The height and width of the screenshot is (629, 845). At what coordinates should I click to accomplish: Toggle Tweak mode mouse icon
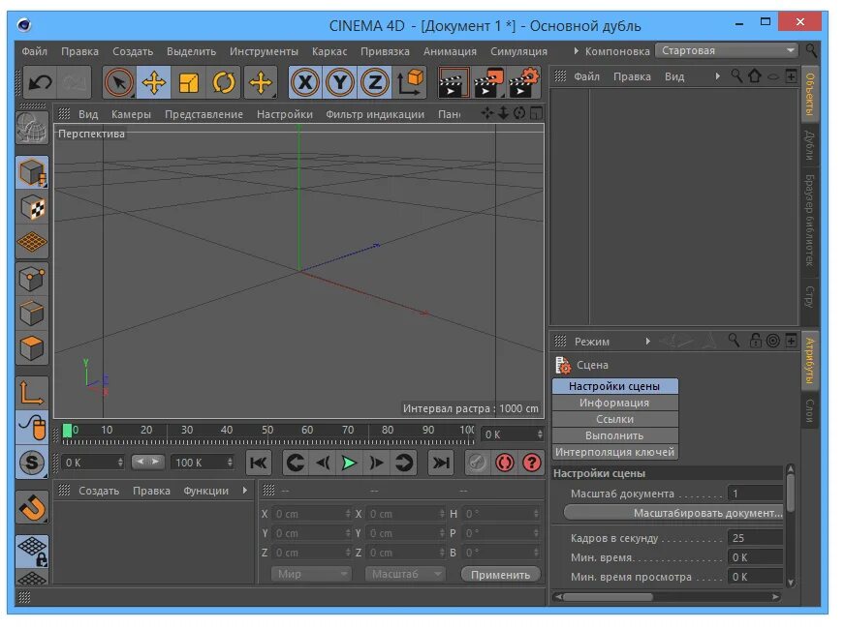click(32, 428)
